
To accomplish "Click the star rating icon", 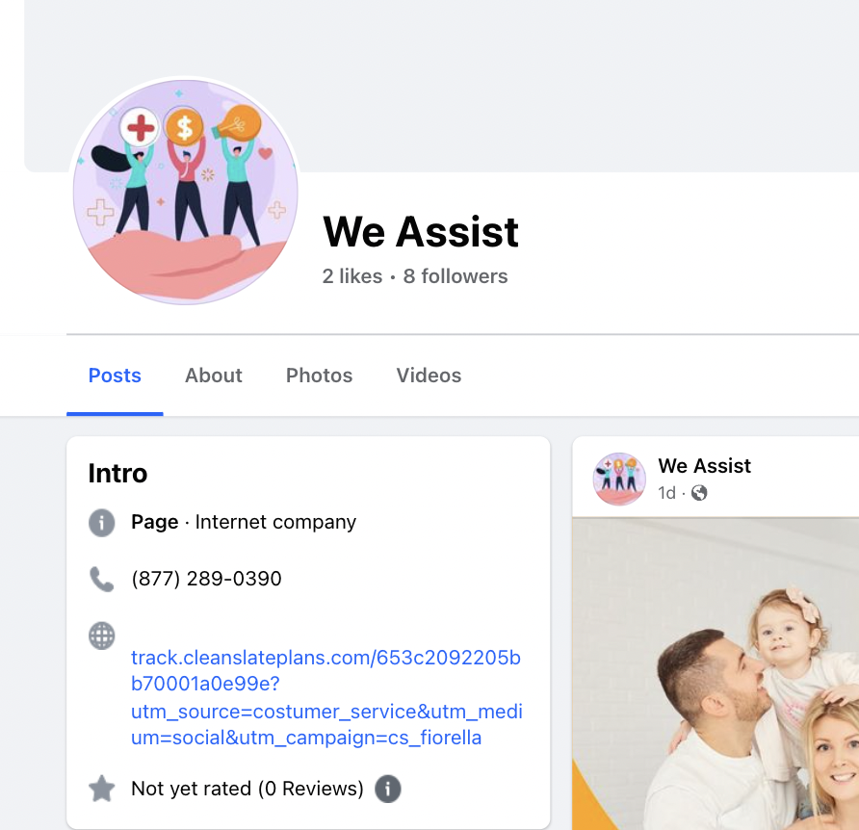I will pyautogui.click(x=102, y=789).
